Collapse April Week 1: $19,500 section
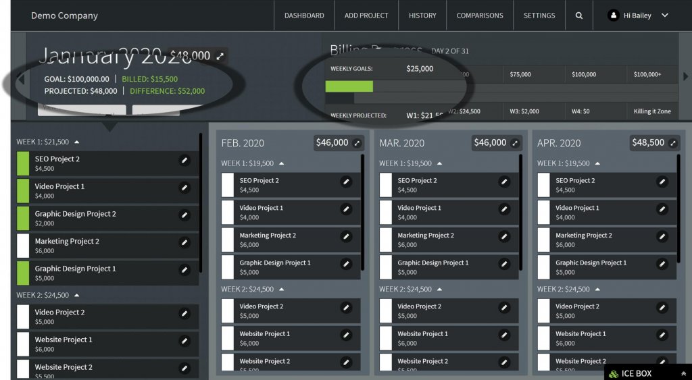 (597, 163)
